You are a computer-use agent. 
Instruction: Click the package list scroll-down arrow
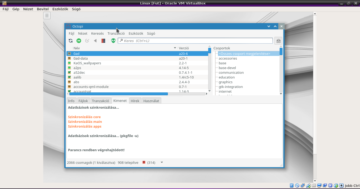click(x=210, y=91)
